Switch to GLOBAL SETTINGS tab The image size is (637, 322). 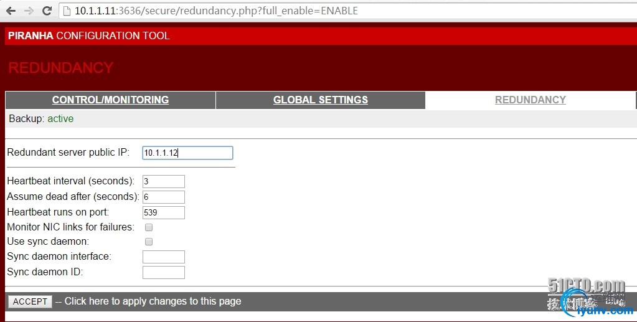[321, 100]
